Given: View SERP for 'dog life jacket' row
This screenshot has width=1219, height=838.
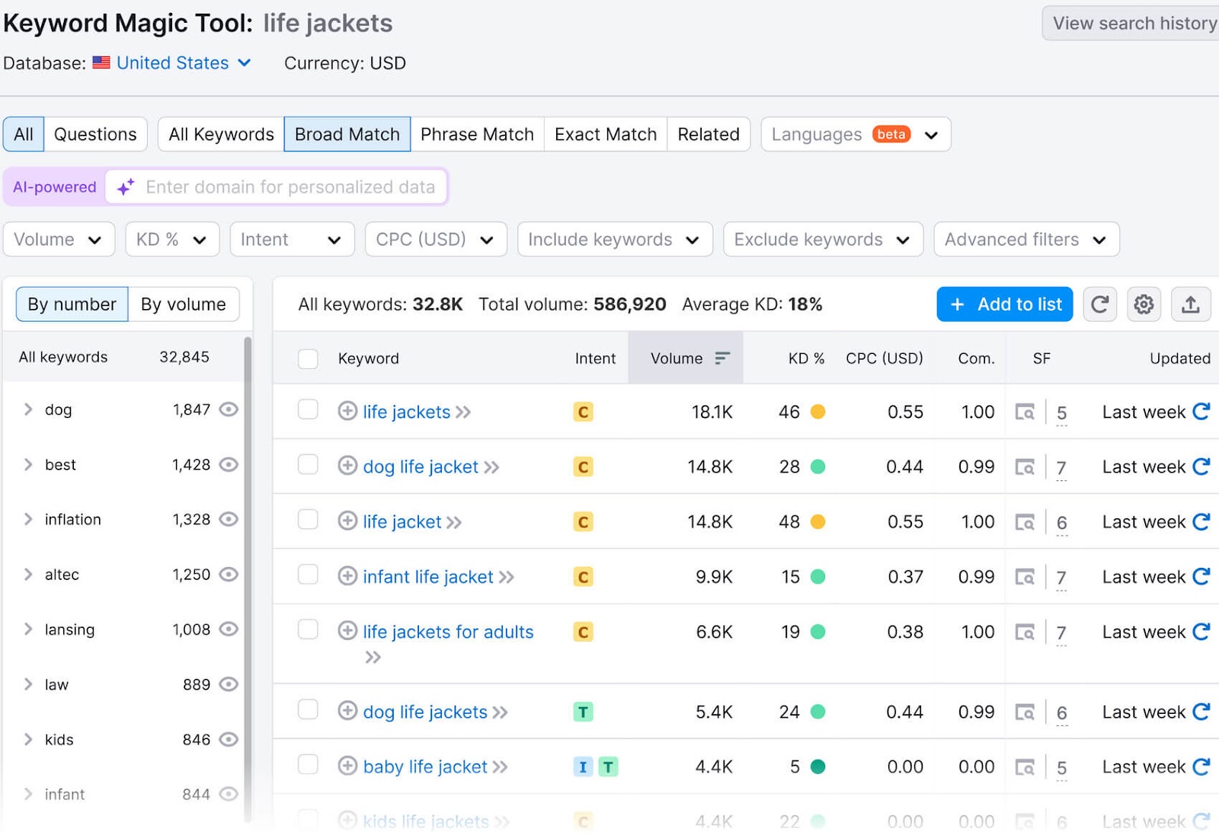Looking at the screenshot, I should point(1025,467).
